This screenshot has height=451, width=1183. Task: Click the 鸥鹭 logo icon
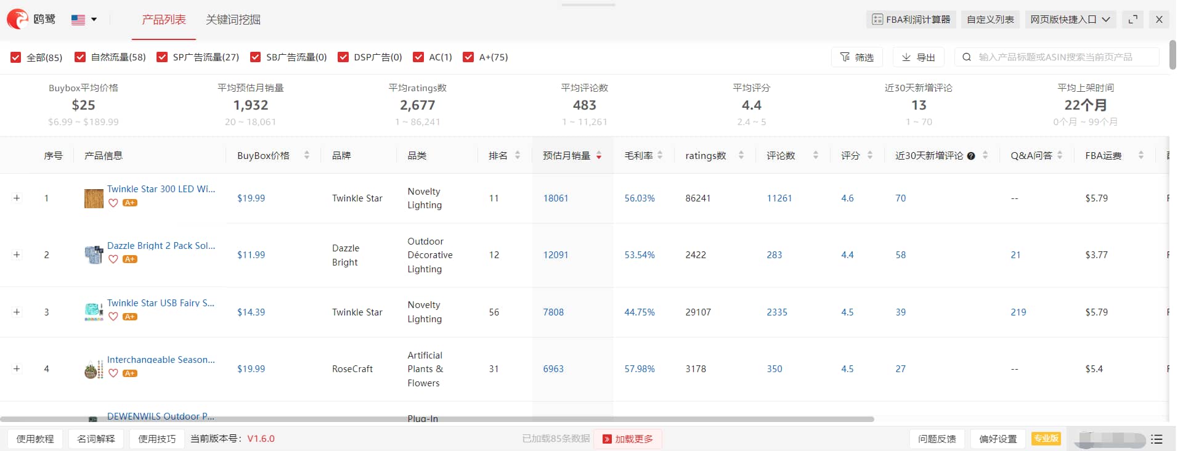tap(18, 19)
